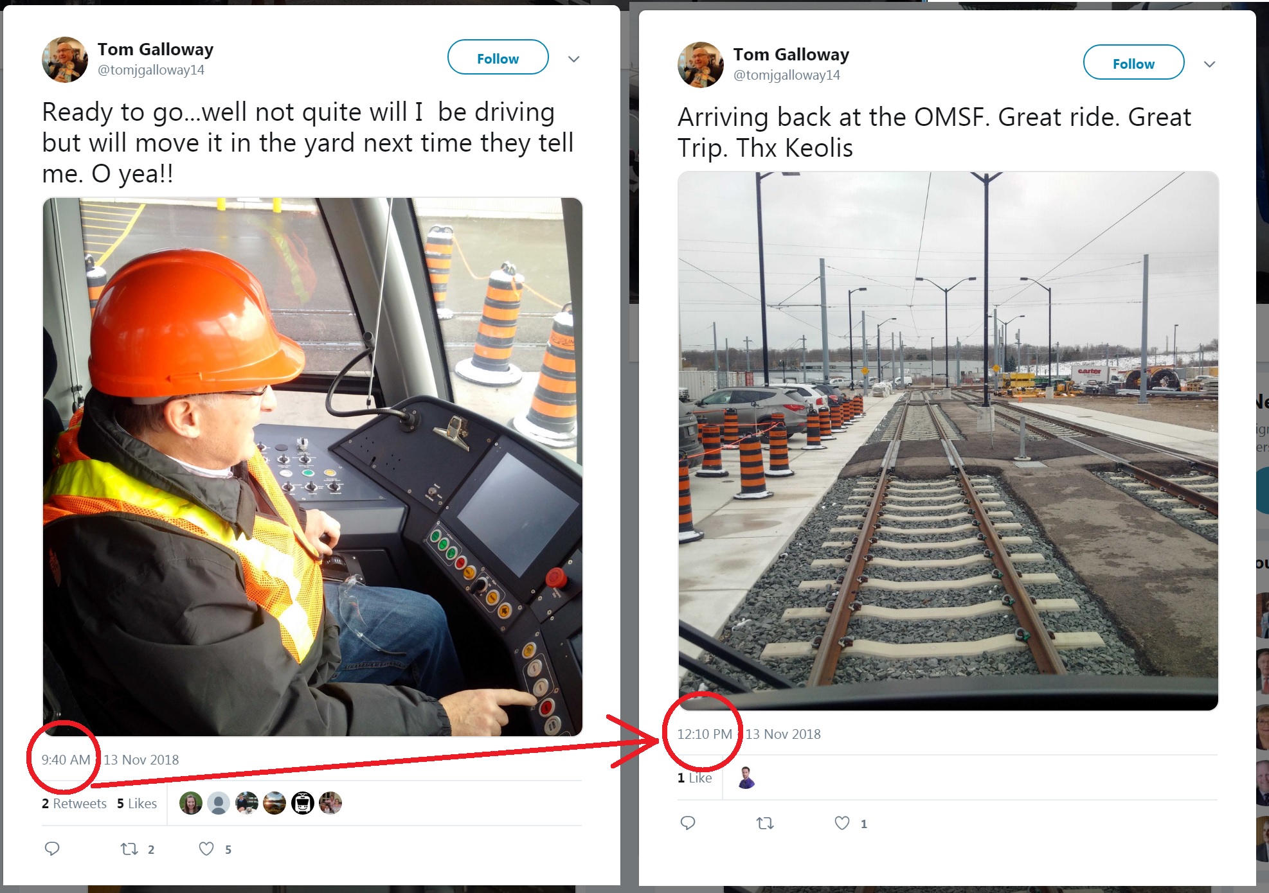View the 1 Like on right tweet

click(694, 778)
